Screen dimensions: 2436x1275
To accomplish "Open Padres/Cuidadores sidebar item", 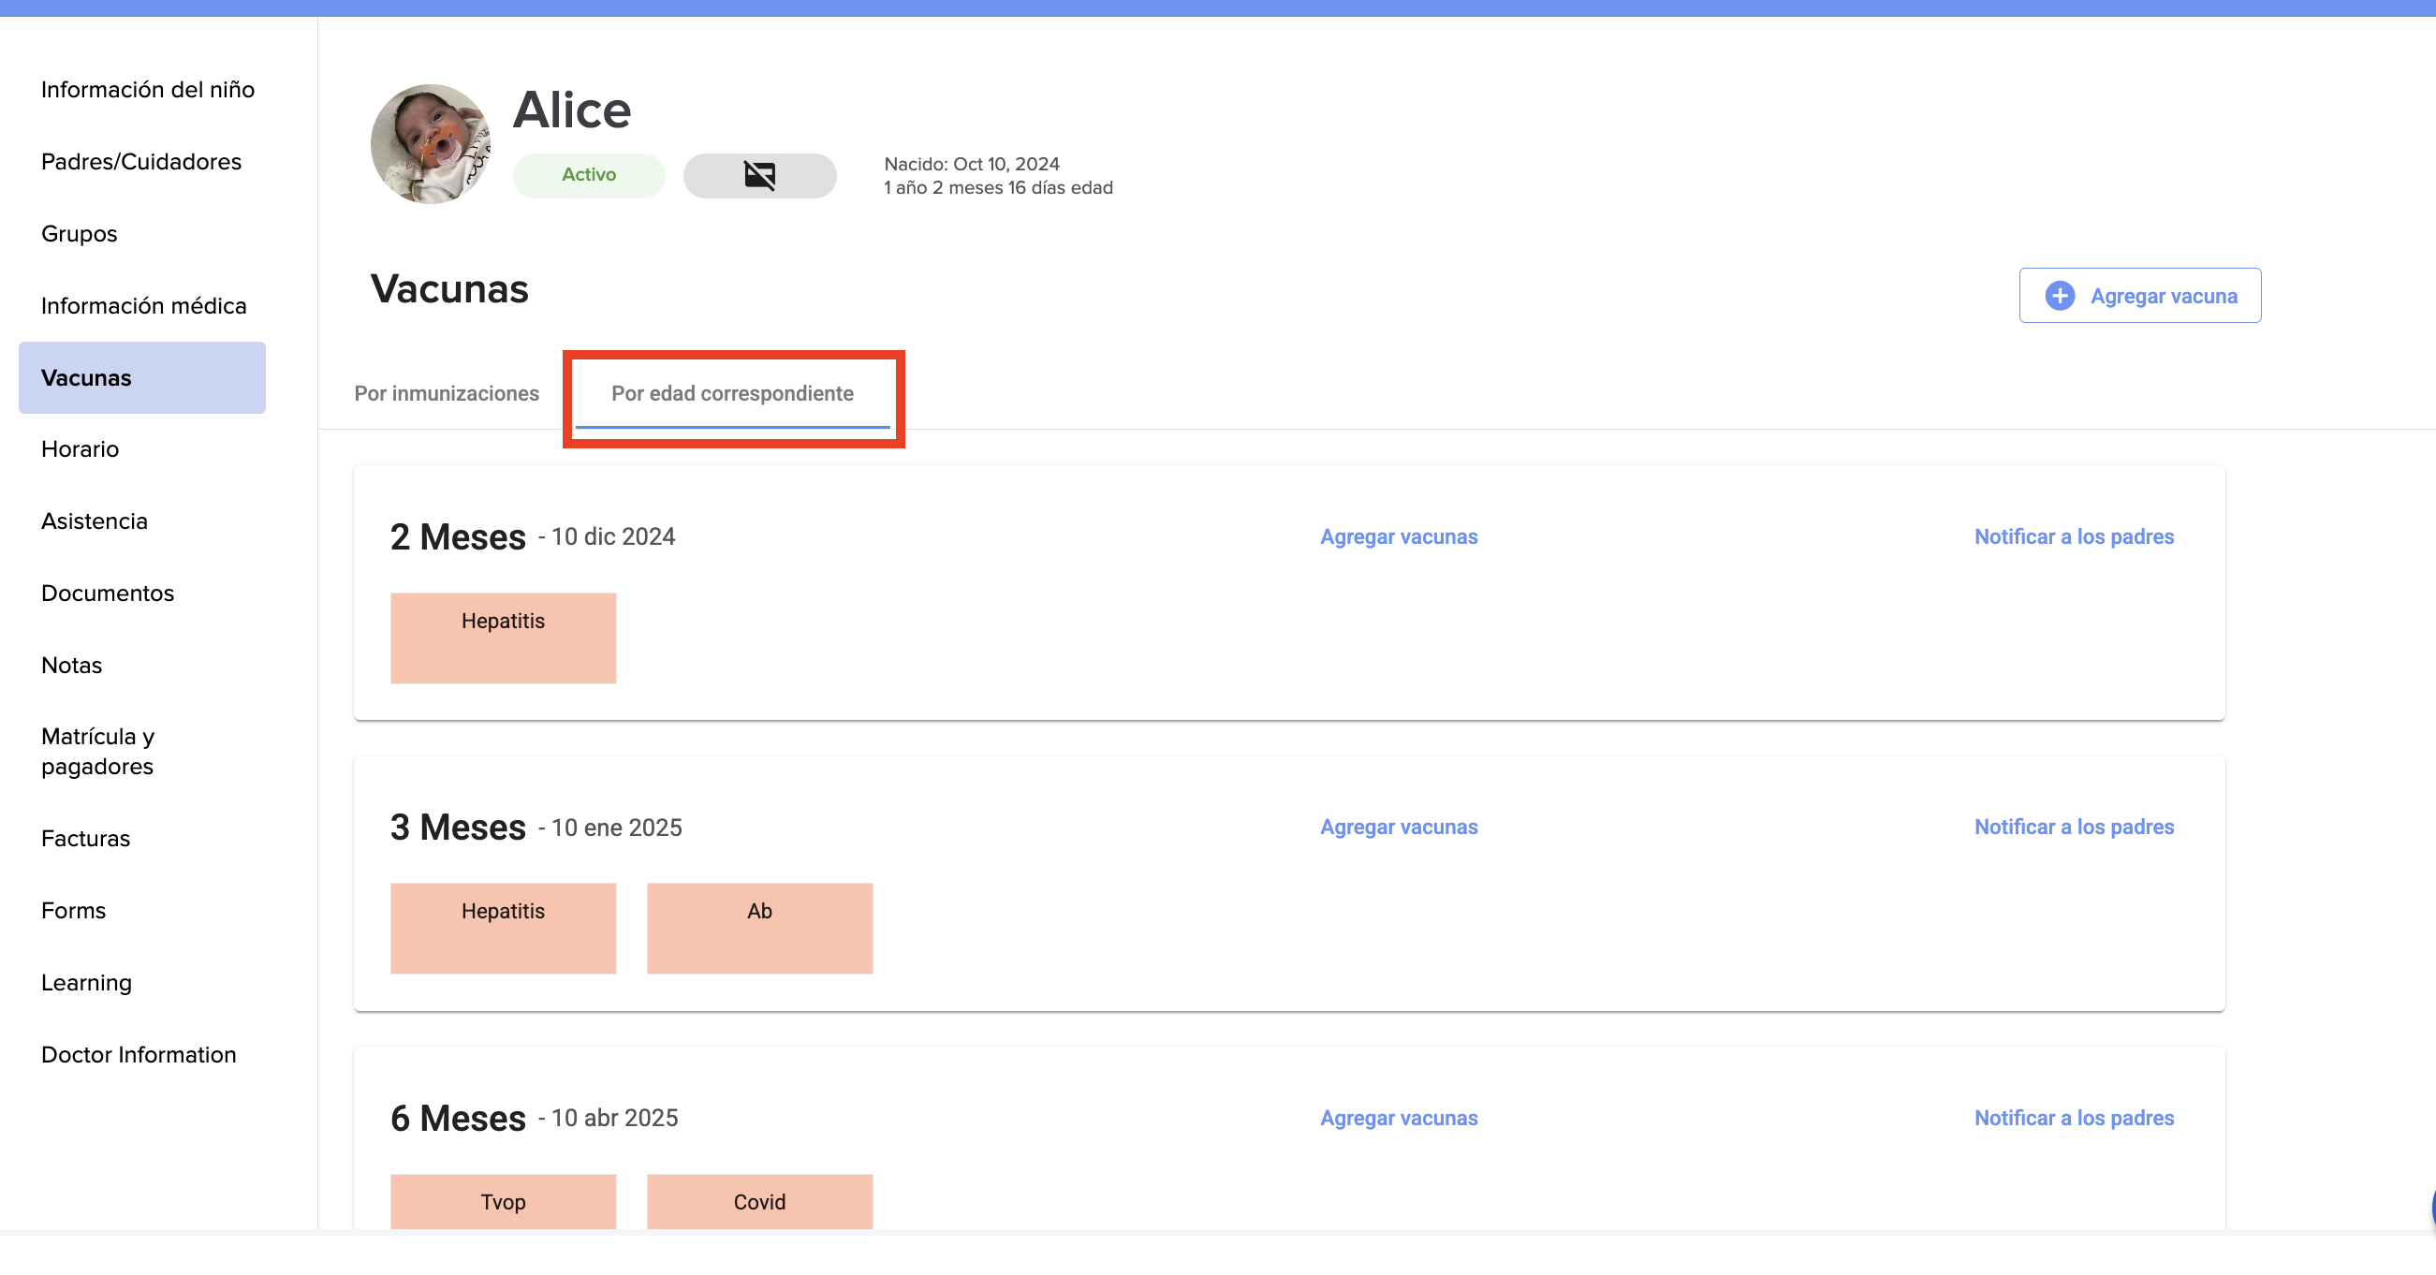I will pos(141,162).
